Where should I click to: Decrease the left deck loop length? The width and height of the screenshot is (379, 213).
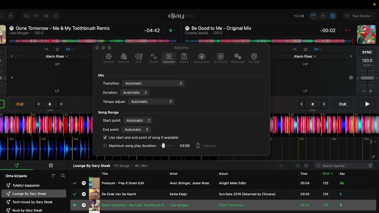pyautogui.click(x=39, y=104)
